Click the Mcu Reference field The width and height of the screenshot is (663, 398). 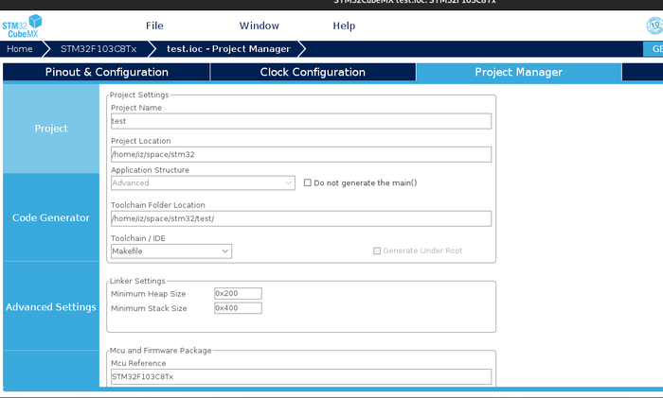pos(301,376)
